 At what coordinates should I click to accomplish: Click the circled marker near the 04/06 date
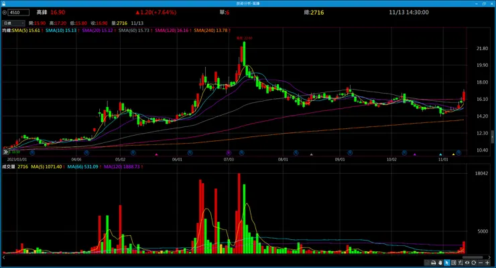coord(86,153)
